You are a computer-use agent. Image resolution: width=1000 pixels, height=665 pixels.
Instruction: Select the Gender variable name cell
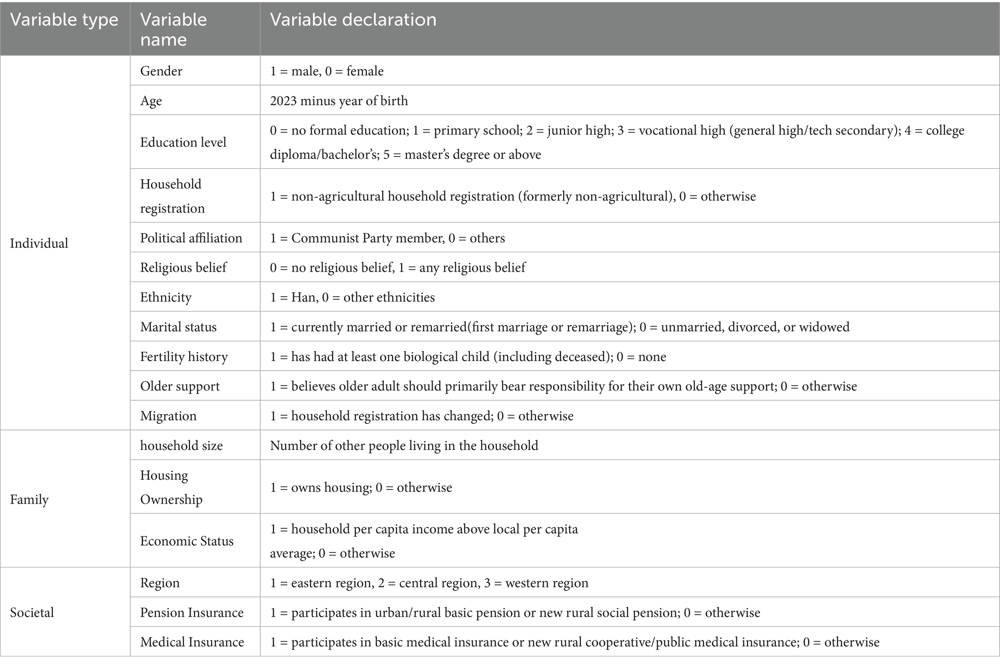tap(161, 71)
